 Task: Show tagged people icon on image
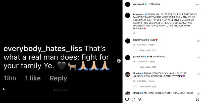coord(4,89)
